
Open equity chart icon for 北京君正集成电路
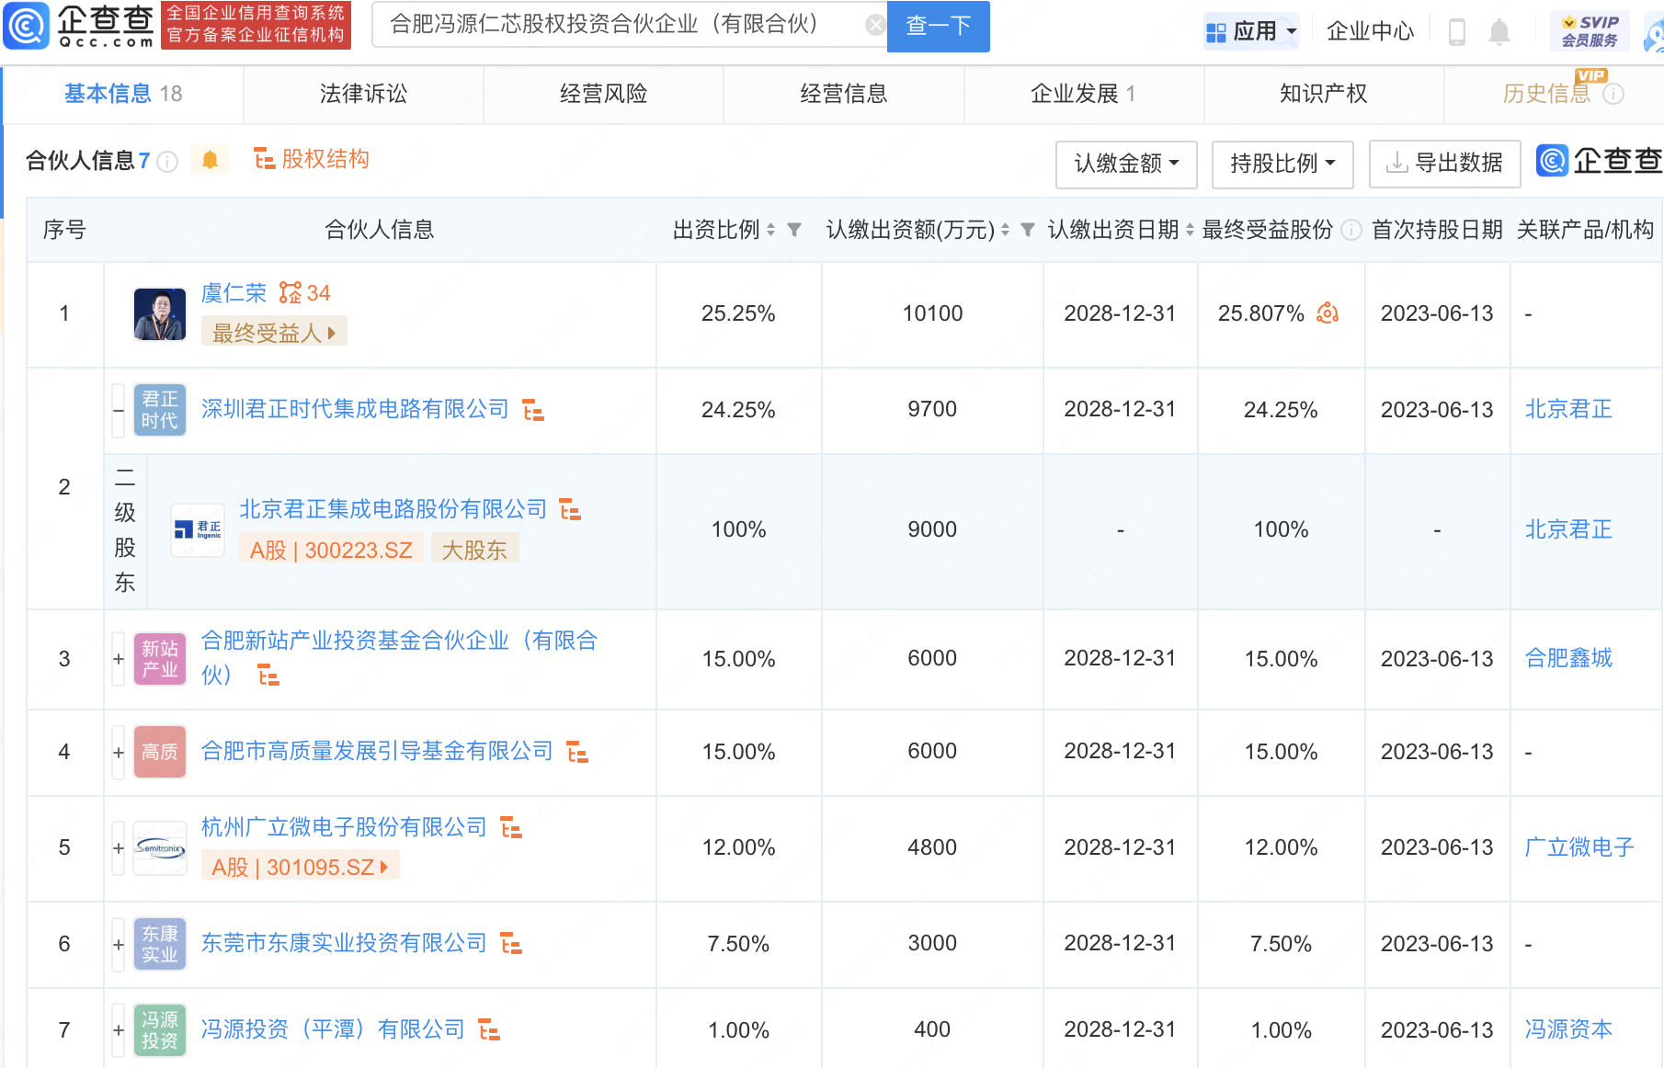(570, 509)
